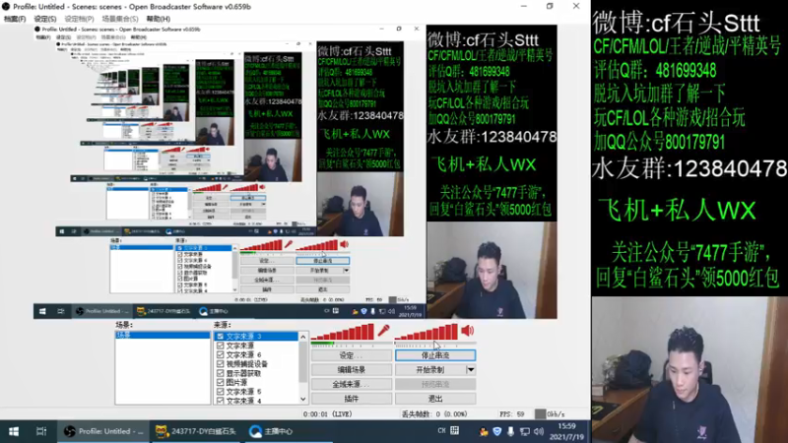Click the '丢失帧数: 0 (0.00%)' status text
The width and height of the screenshot is (788, 443).
click(x=434, y=414)
